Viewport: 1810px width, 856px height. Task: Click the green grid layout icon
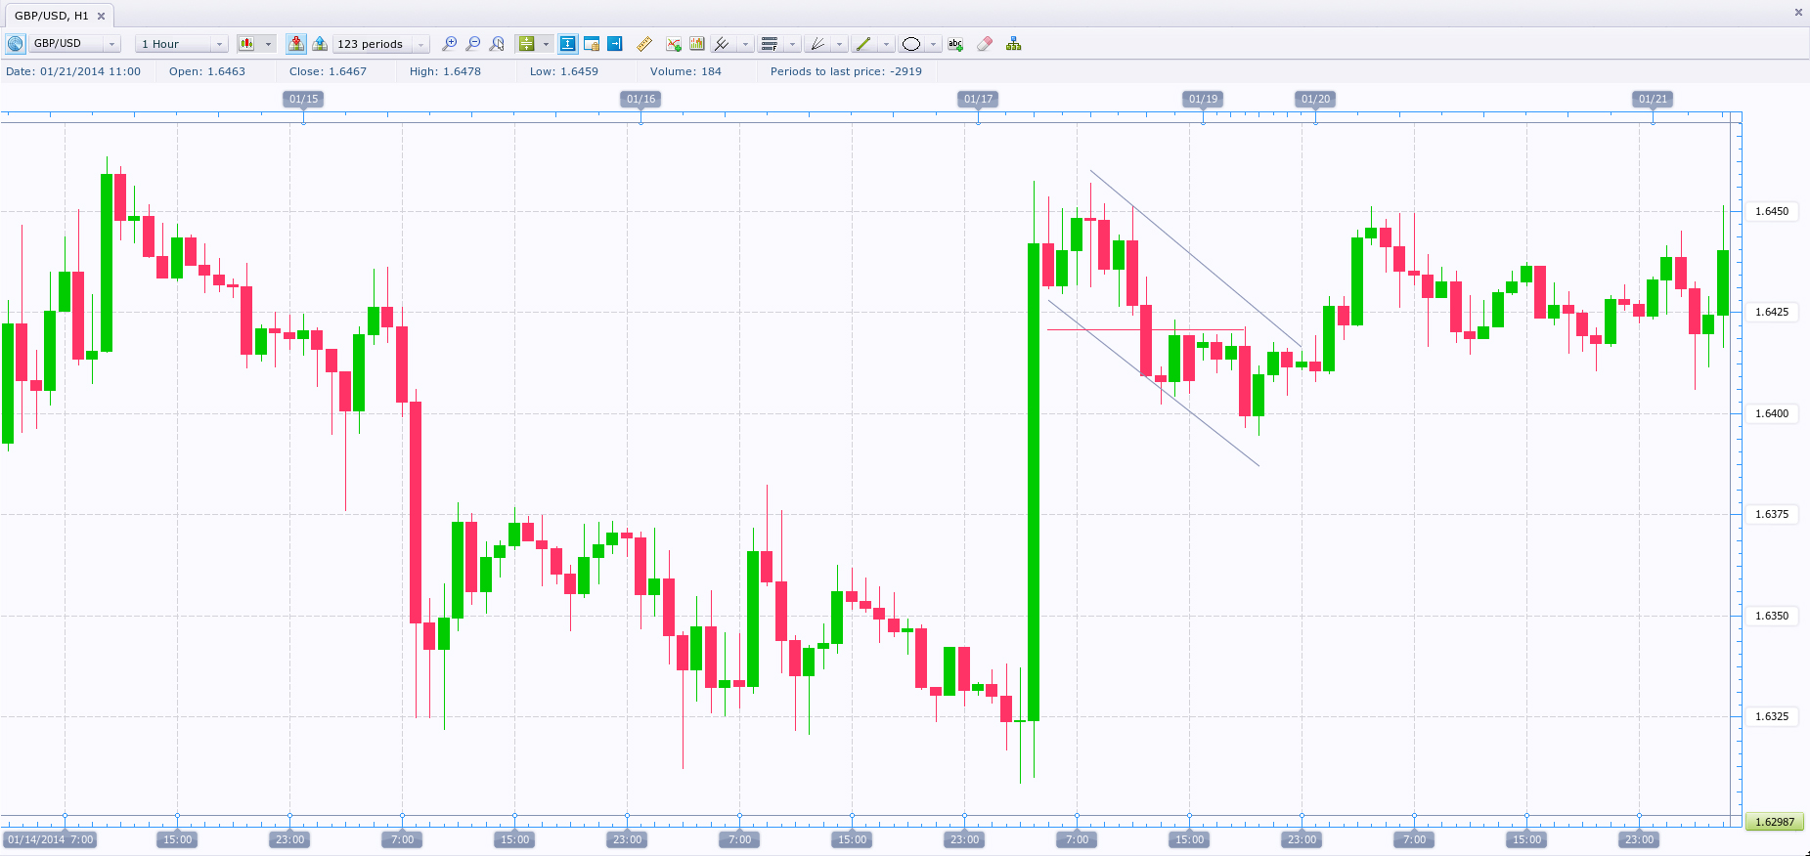[526, 44]
